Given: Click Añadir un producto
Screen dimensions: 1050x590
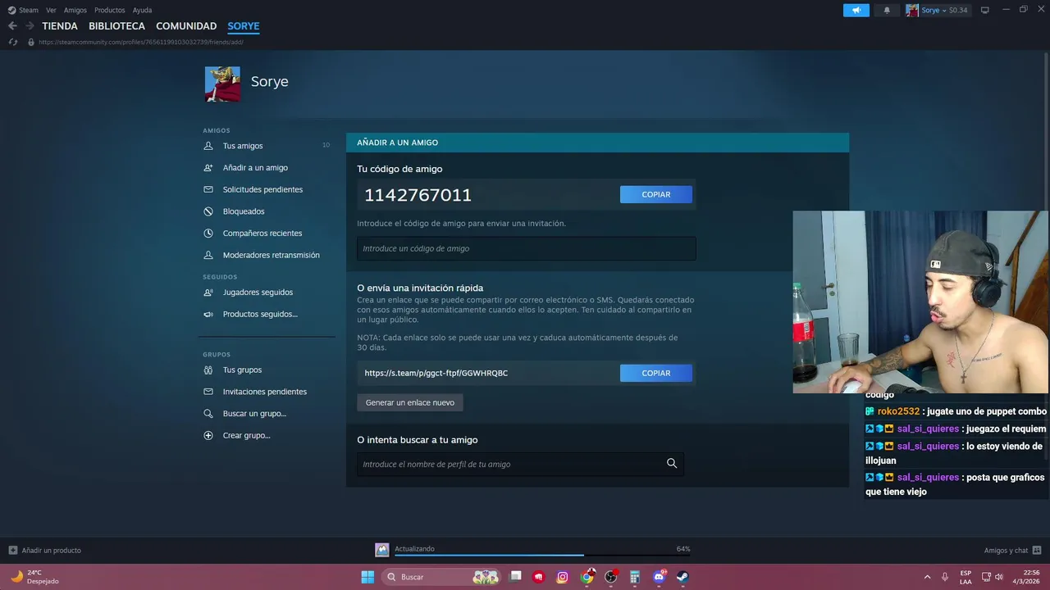Looking at the screenshot, I should click(x=44, y=550).
